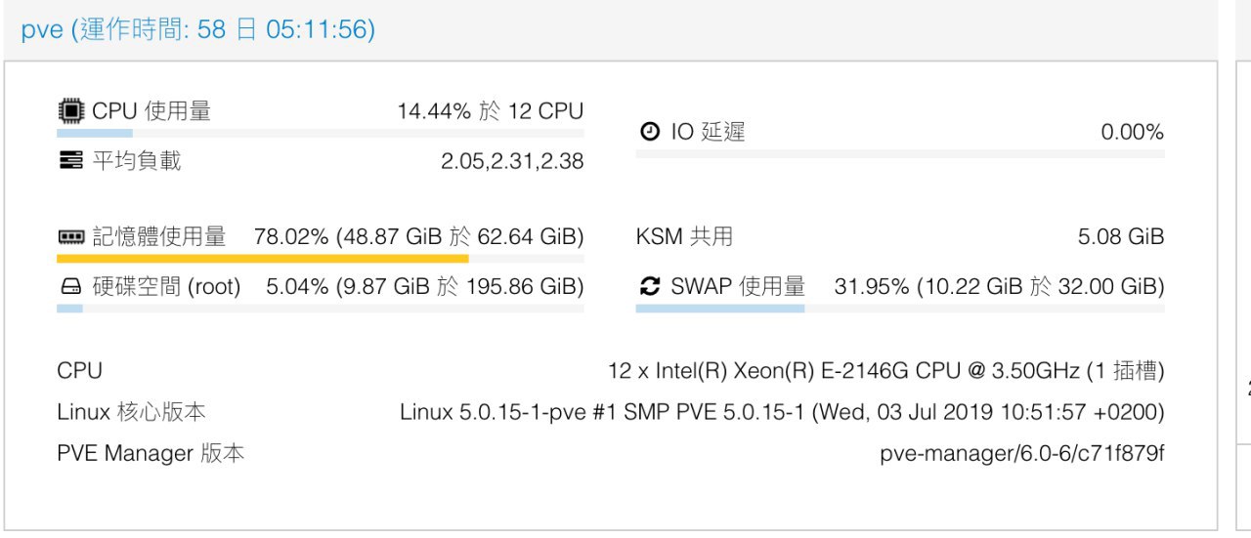The image size is (1251, 538).
Task: Click the IO delay progress bar
Action: [900, 153]
